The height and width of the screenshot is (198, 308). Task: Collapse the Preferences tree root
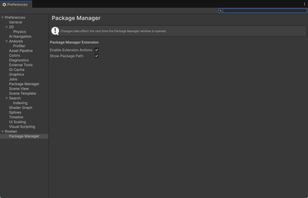tap(2, 17)
